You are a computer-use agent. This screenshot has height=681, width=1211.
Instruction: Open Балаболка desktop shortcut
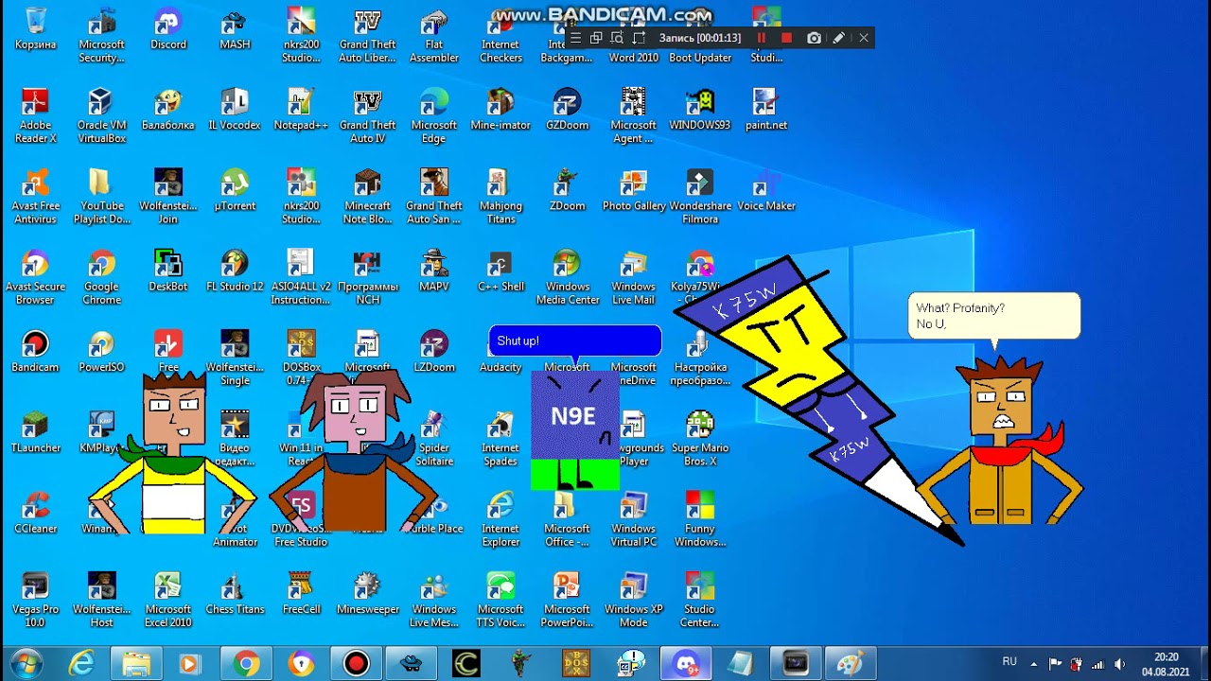coord(168,110)
